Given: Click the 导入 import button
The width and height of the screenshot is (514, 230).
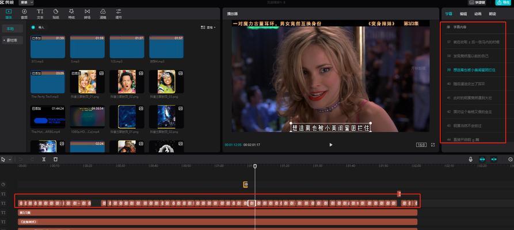Looking at the screenshot, I should point(37,28).
